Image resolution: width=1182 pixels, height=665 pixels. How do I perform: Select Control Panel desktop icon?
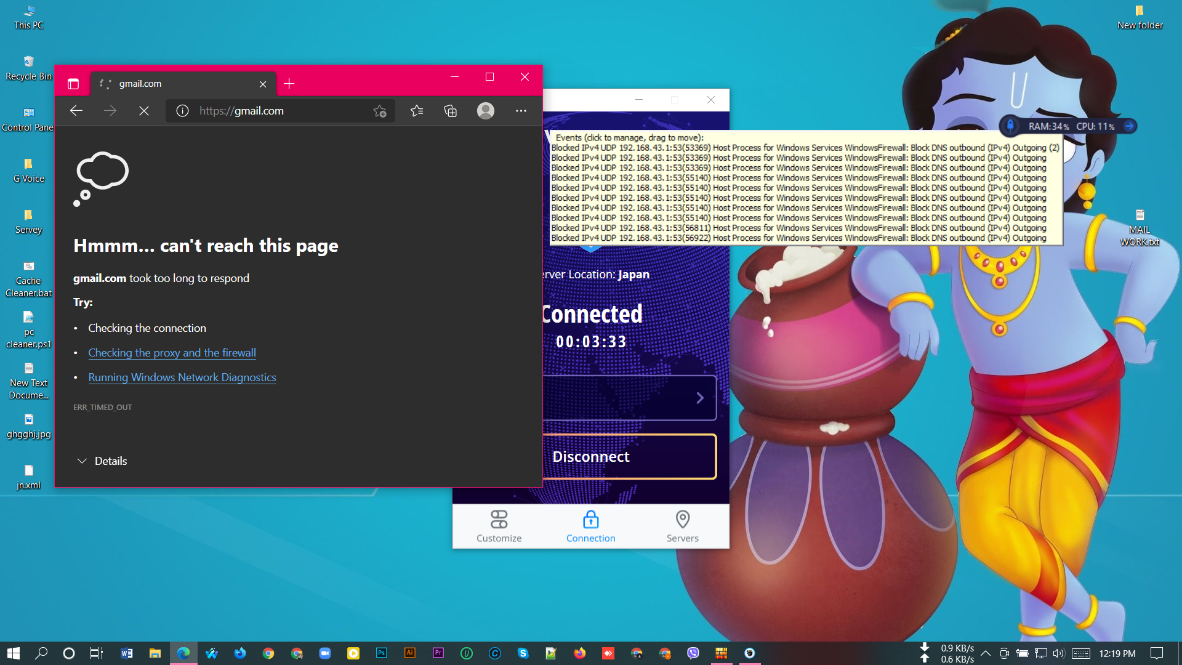coord(28,119)
